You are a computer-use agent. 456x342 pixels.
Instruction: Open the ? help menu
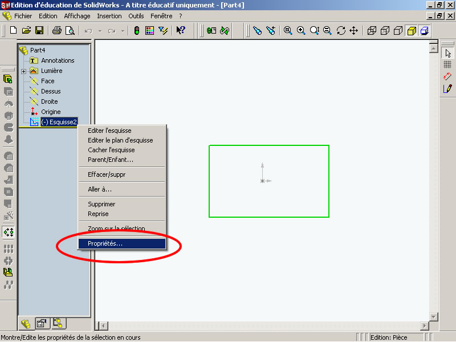click(x=181, y=16)
